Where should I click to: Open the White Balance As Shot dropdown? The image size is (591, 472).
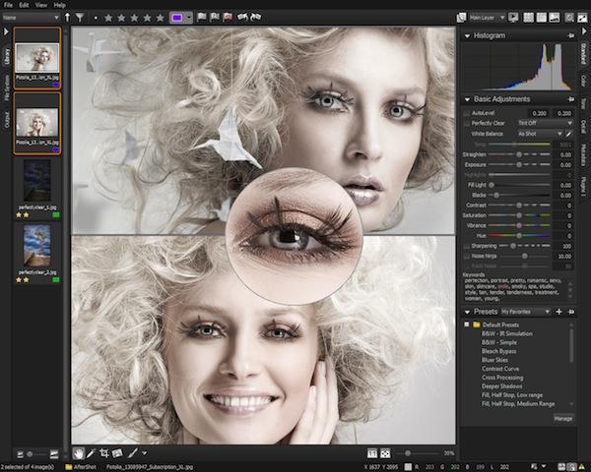coord(540,134)
